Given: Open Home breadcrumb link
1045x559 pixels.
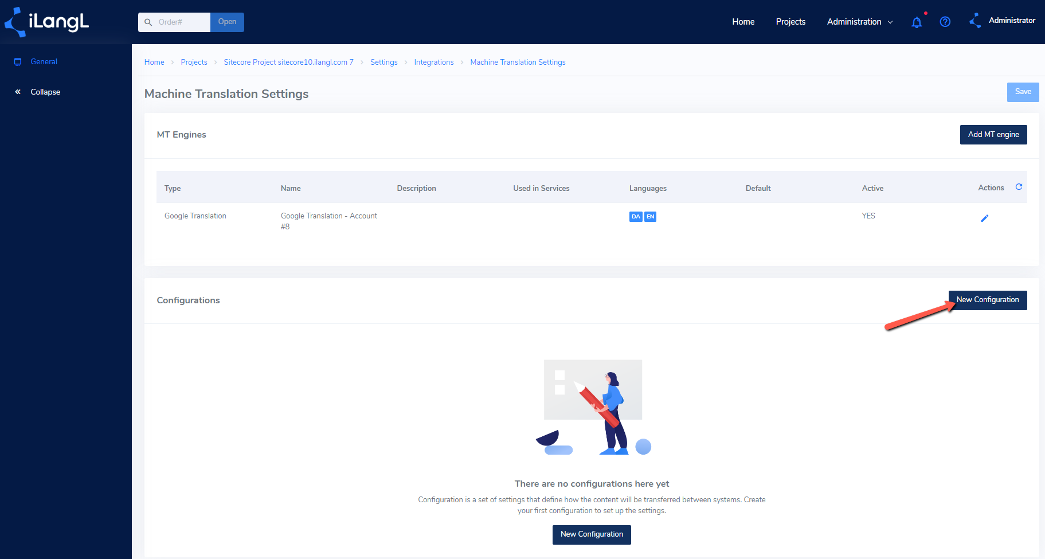Looking at the screenshot, I should click(x=154, y=62).
